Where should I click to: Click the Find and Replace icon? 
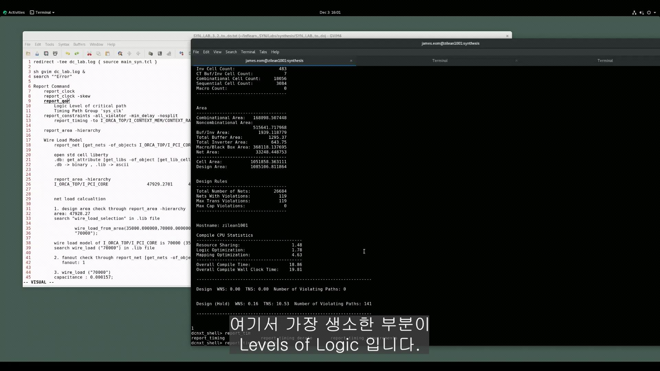(120, 54)
